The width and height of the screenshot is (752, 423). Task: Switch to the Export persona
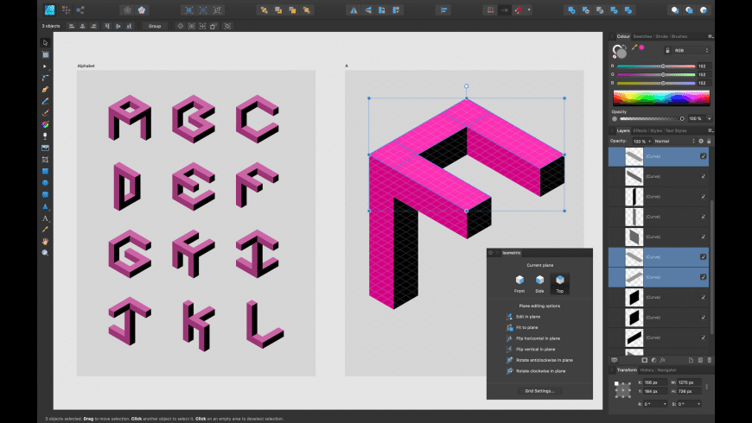[80, 9]
